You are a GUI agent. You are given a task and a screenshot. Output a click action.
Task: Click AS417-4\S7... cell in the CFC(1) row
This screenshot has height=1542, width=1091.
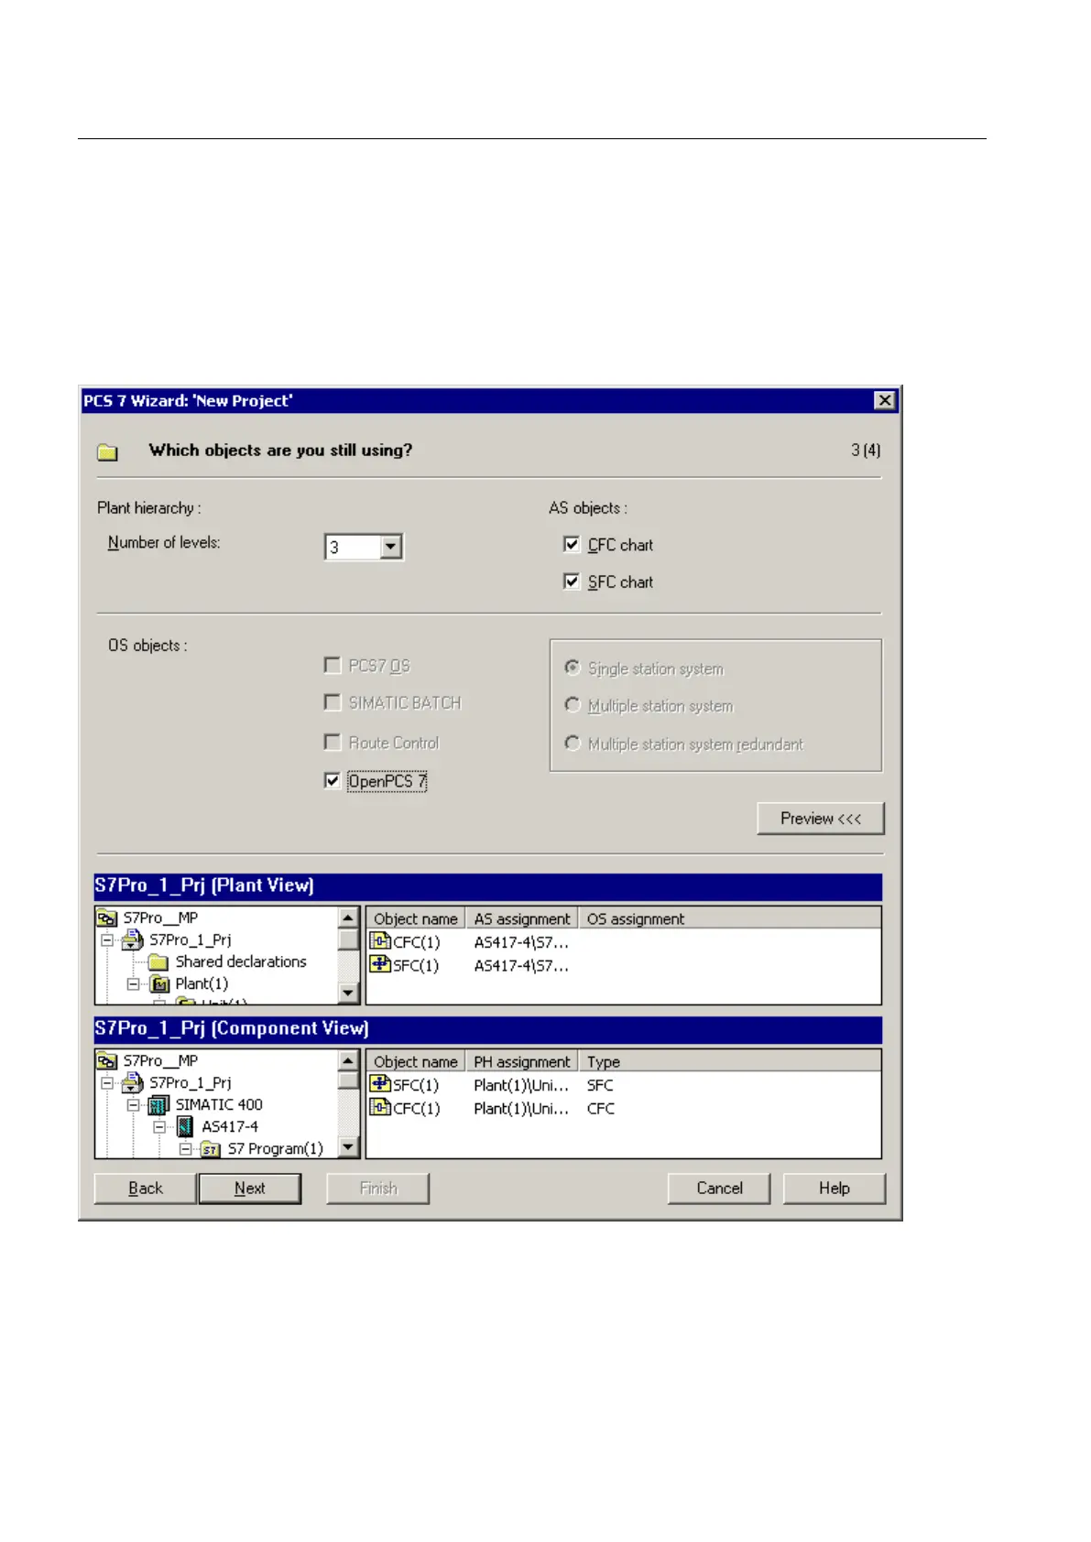[521, 942]
